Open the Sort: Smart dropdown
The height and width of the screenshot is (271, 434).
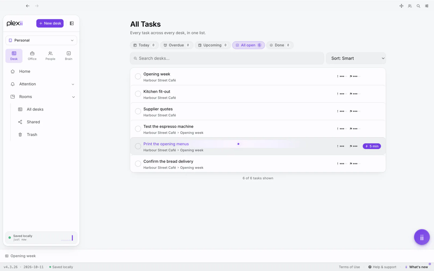pos(356,58)
